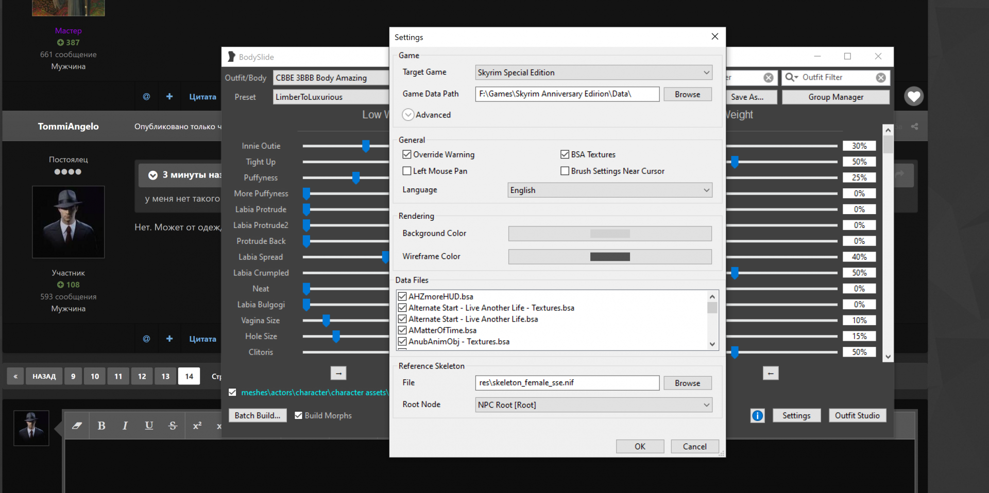
Task: Toggle Italic formatting in editor
Action: (125, 426)
